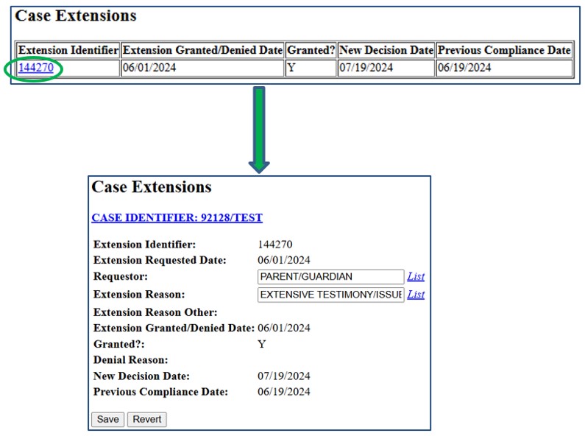Open extension identifier 144270 link
Viewport: 585px width, 436px height.
[x=36, y=68]
